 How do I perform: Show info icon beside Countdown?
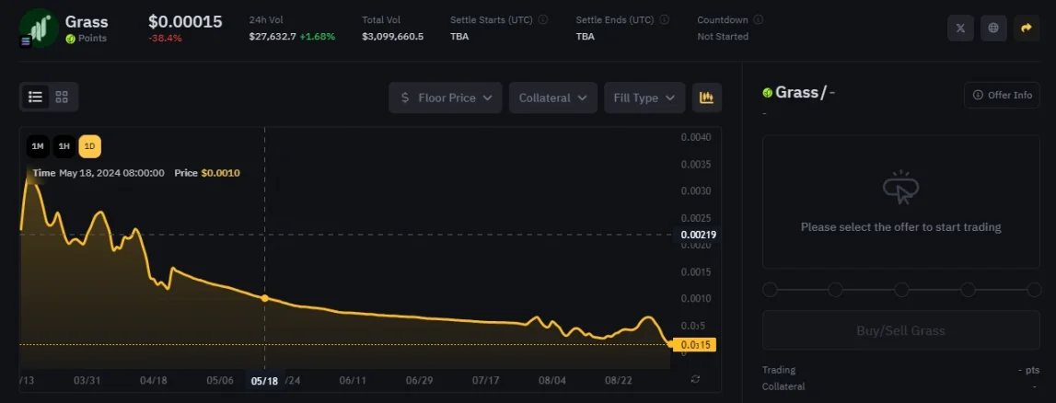759,20
